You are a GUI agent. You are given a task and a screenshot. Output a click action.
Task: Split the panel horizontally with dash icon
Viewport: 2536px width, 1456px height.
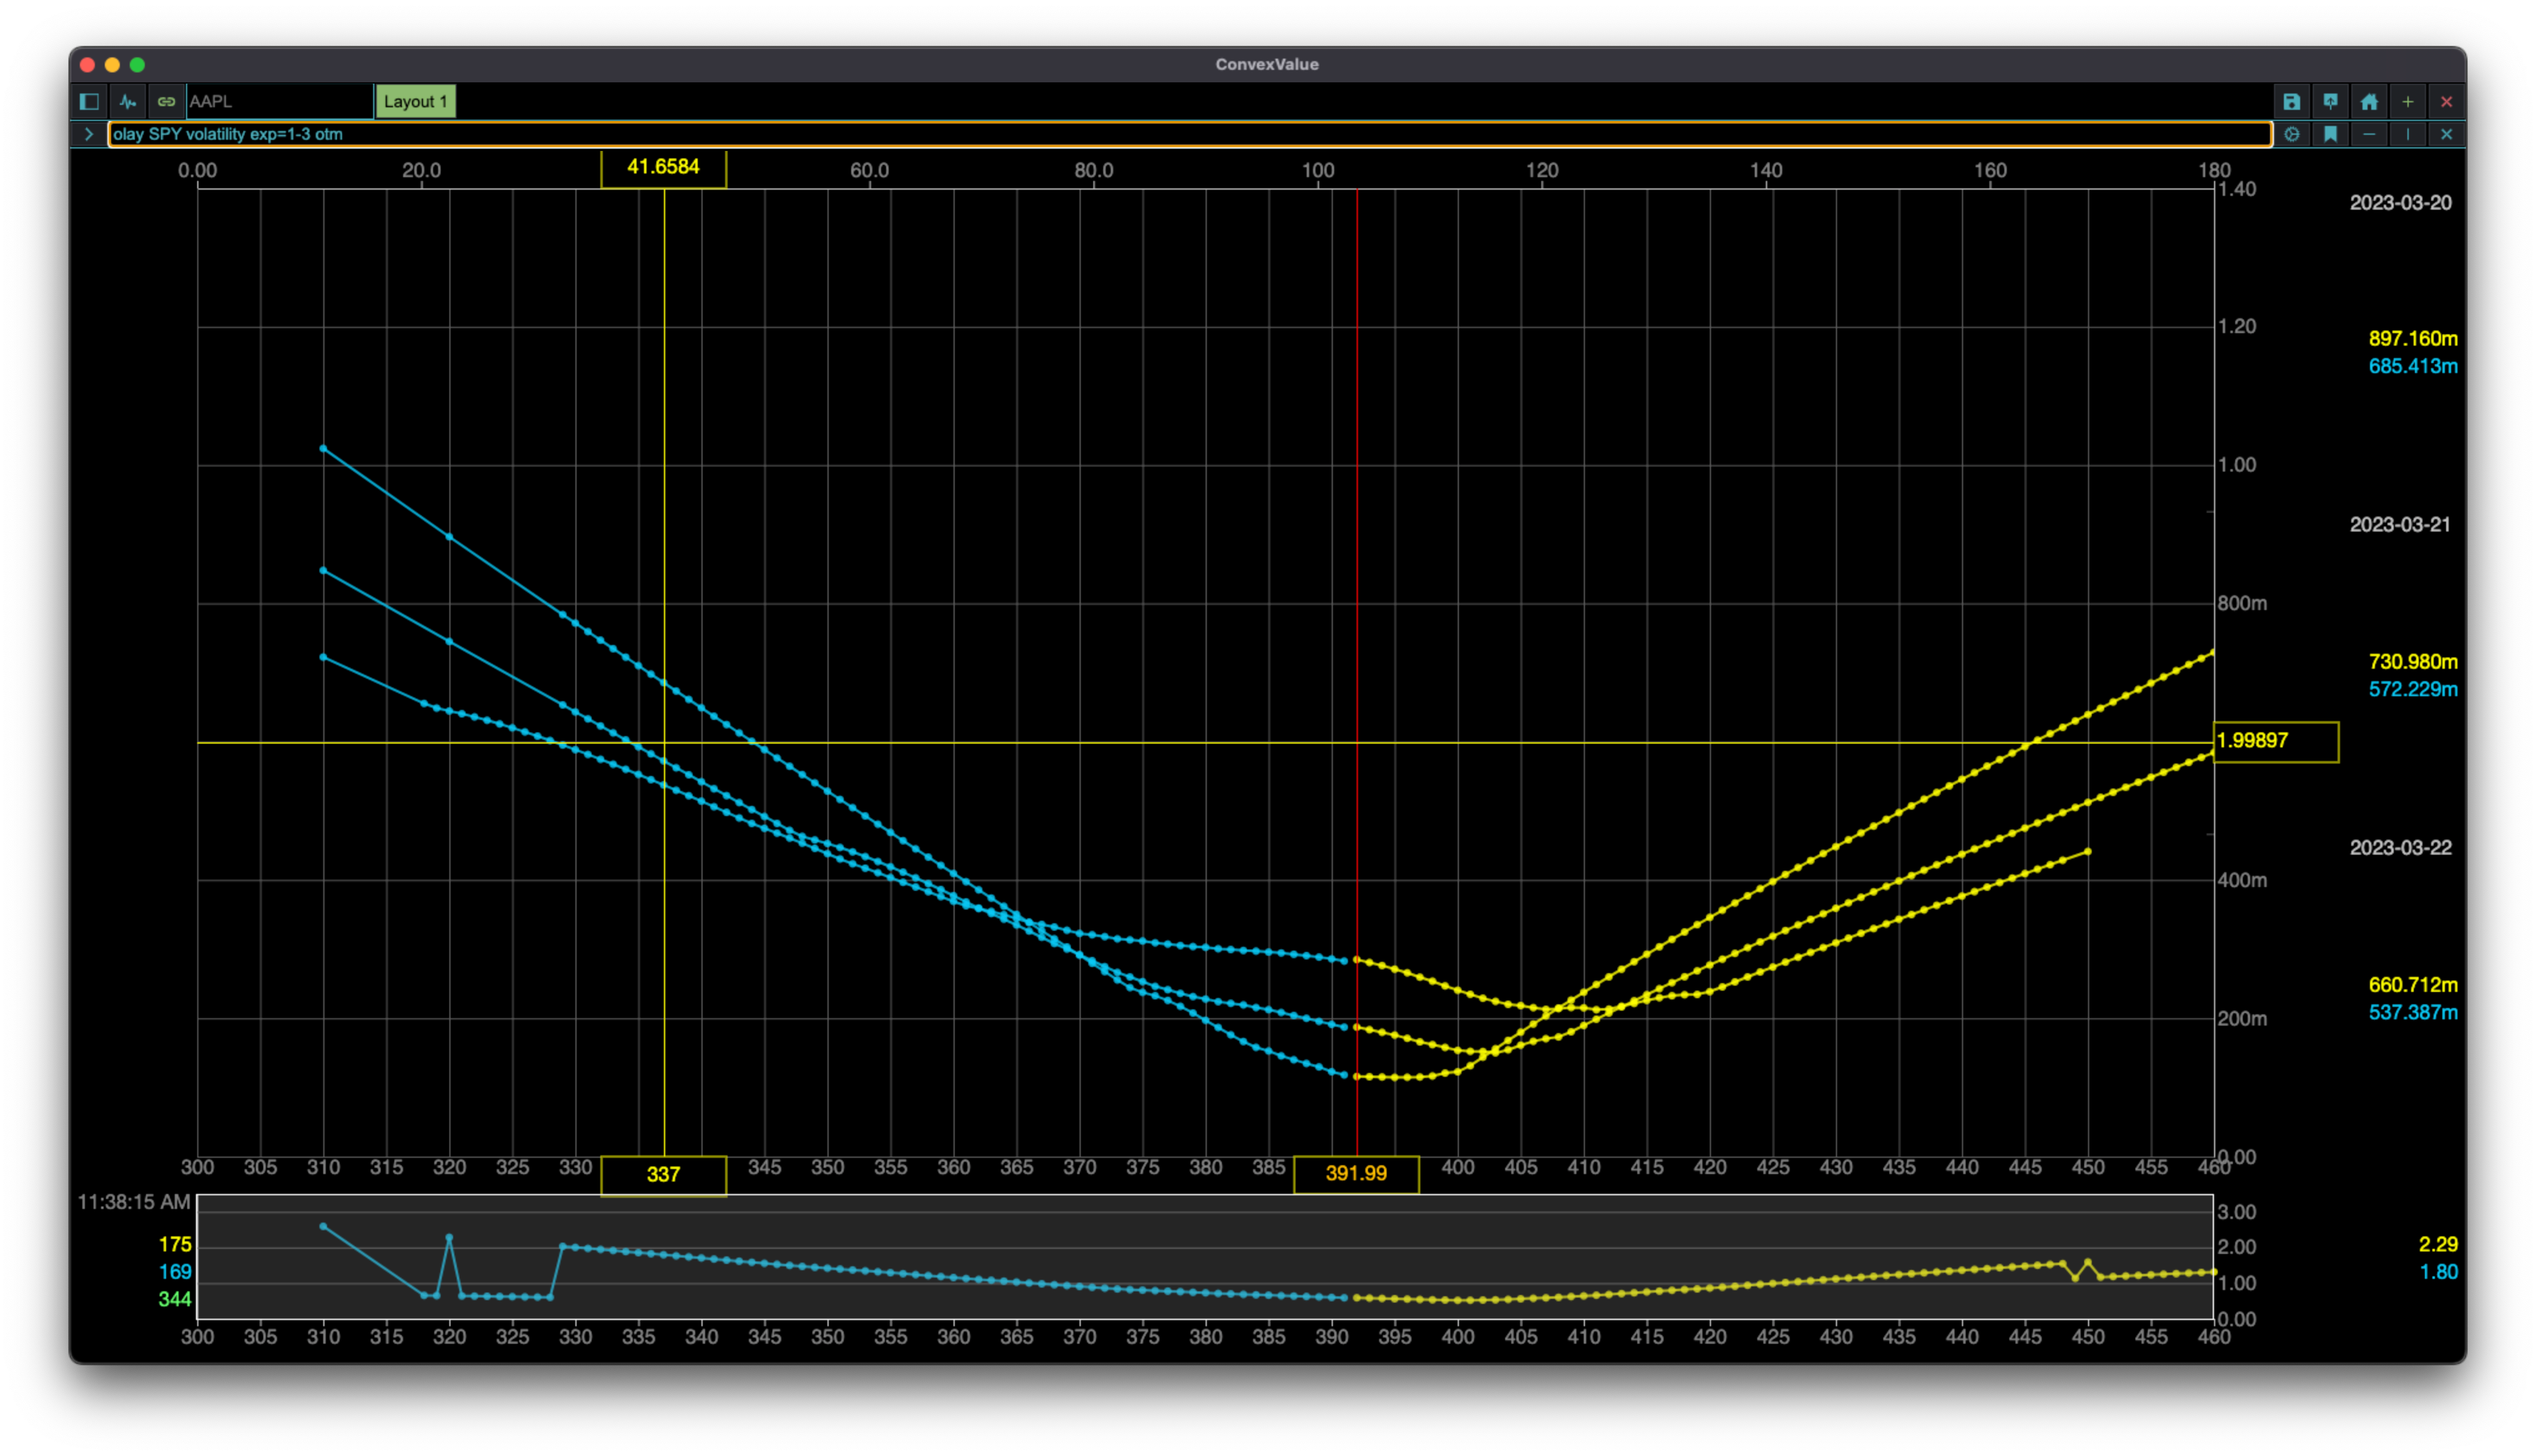[x=2369, y=134]
